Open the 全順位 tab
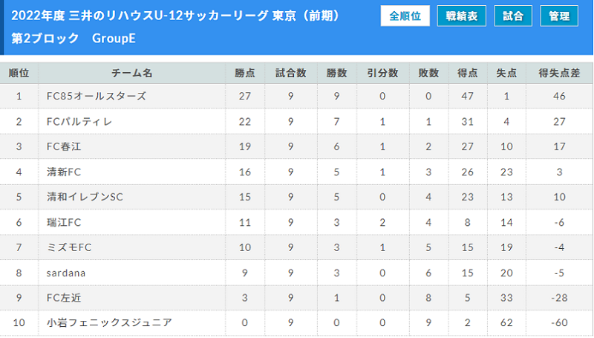Image resolution: width=594 pixels, height=338 pixels. [x=405, y=16]
